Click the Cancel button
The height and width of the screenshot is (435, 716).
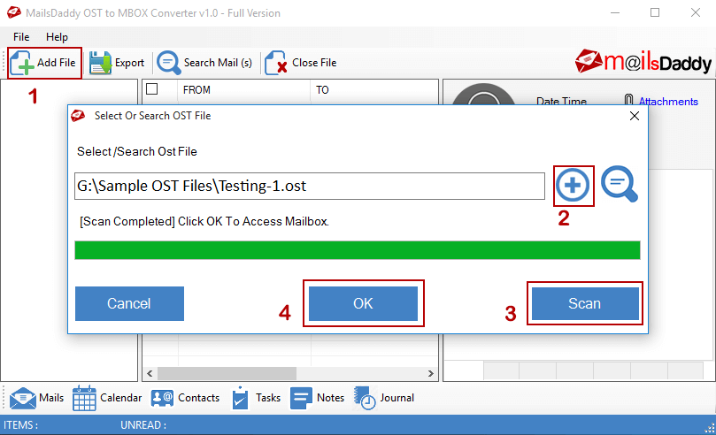click(x=129, y=303)
